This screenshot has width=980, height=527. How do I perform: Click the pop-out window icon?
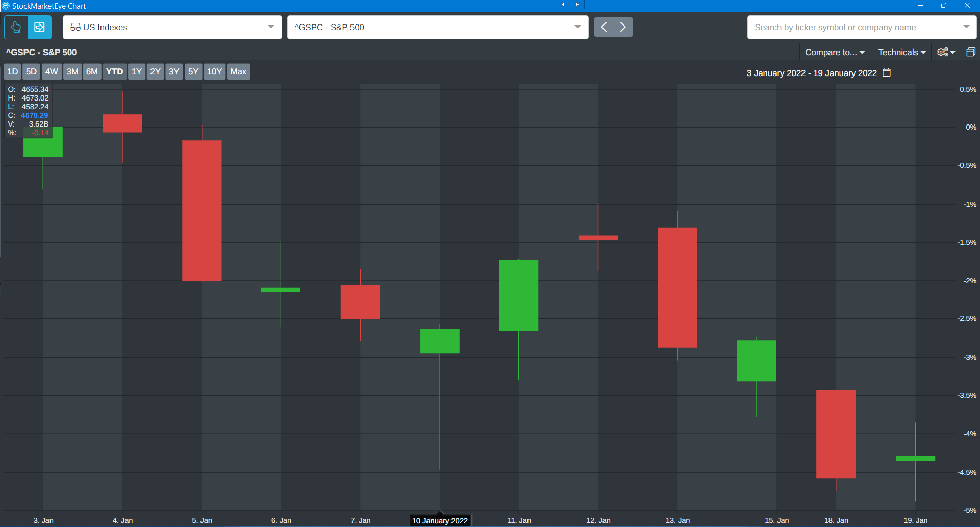[x=971, y=52]
